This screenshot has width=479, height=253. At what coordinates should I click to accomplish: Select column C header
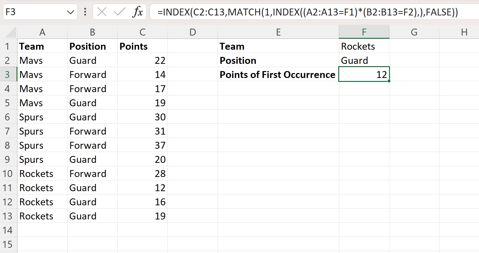point(142,32)
